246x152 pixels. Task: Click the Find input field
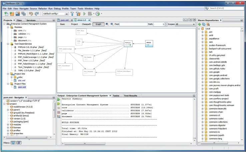[x=134, y=24]
